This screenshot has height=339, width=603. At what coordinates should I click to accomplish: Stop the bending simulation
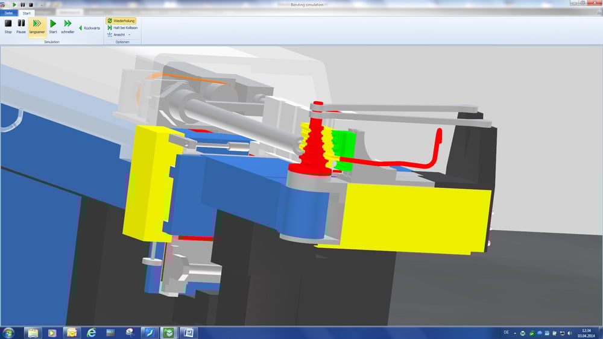tap(8, 26)
